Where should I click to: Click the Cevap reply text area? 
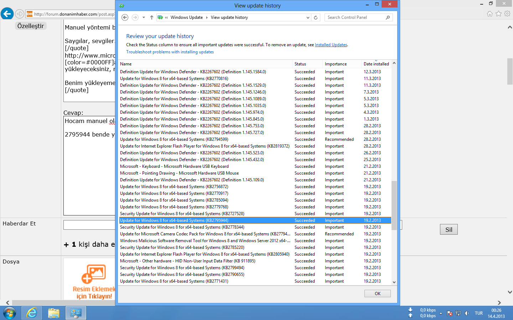(89, 166)
